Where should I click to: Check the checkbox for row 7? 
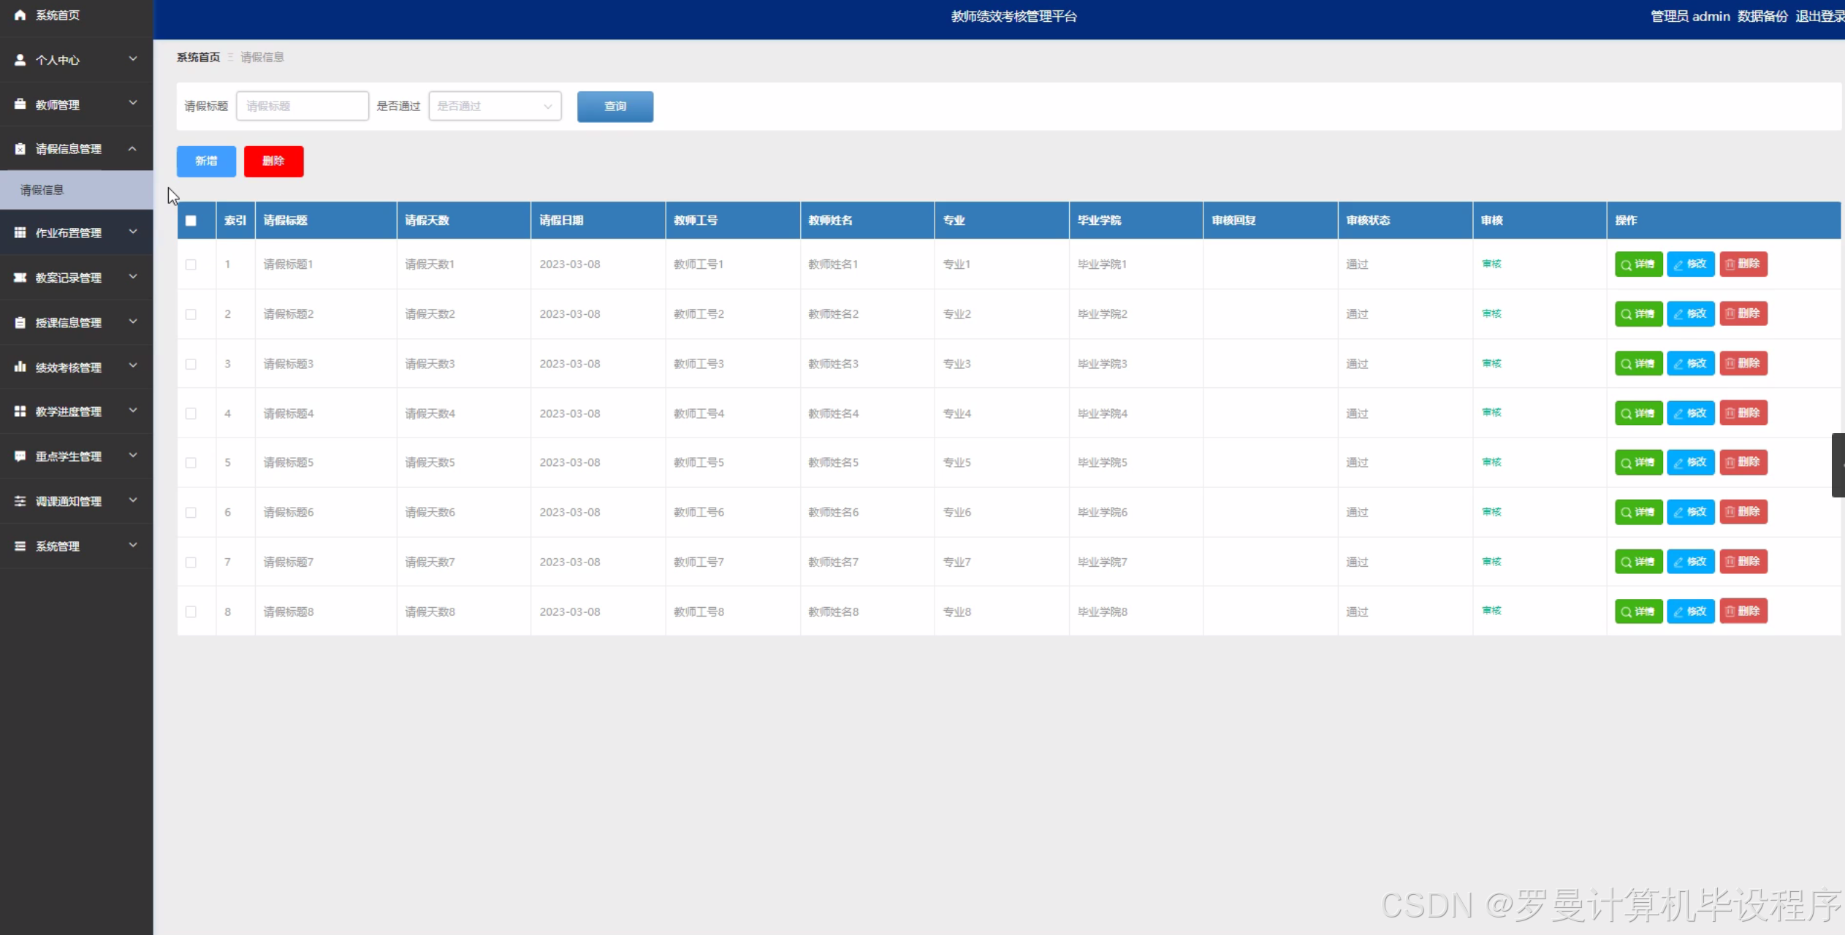191,562
